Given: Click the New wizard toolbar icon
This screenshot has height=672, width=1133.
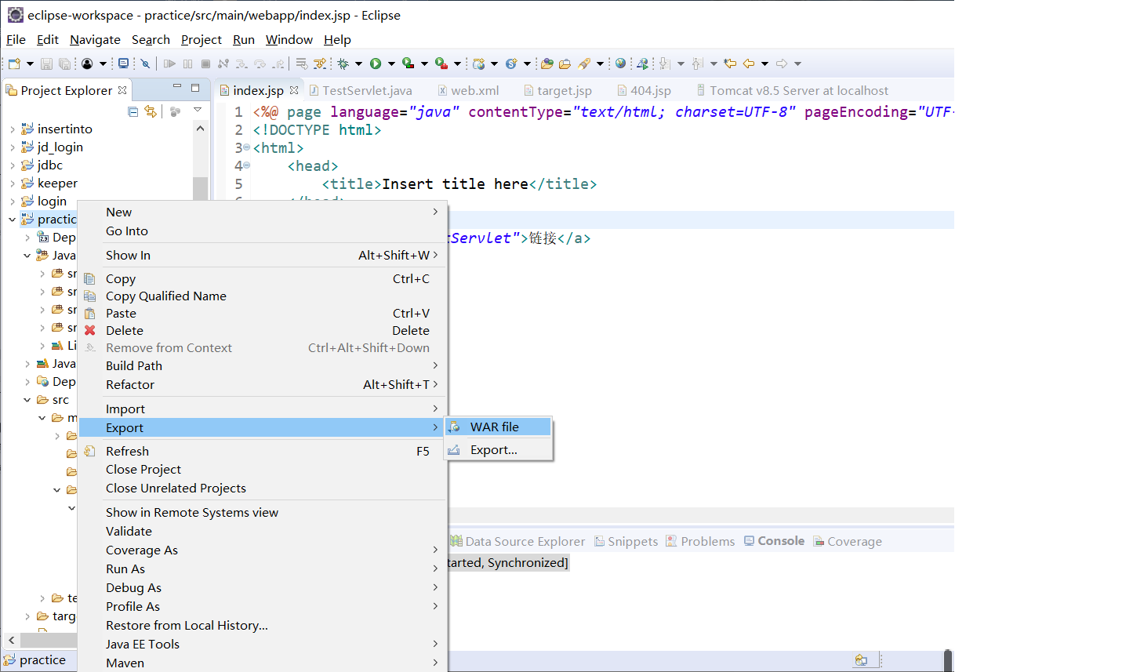Looking at the screenshot, I should point(14,64).
